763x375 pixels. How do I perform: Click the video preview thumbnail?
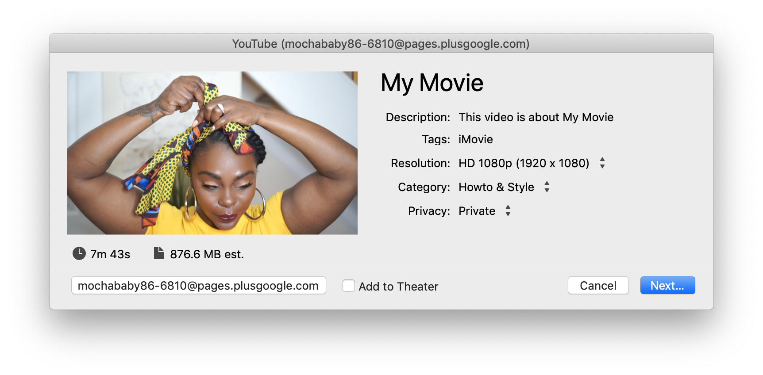point(212,153)
